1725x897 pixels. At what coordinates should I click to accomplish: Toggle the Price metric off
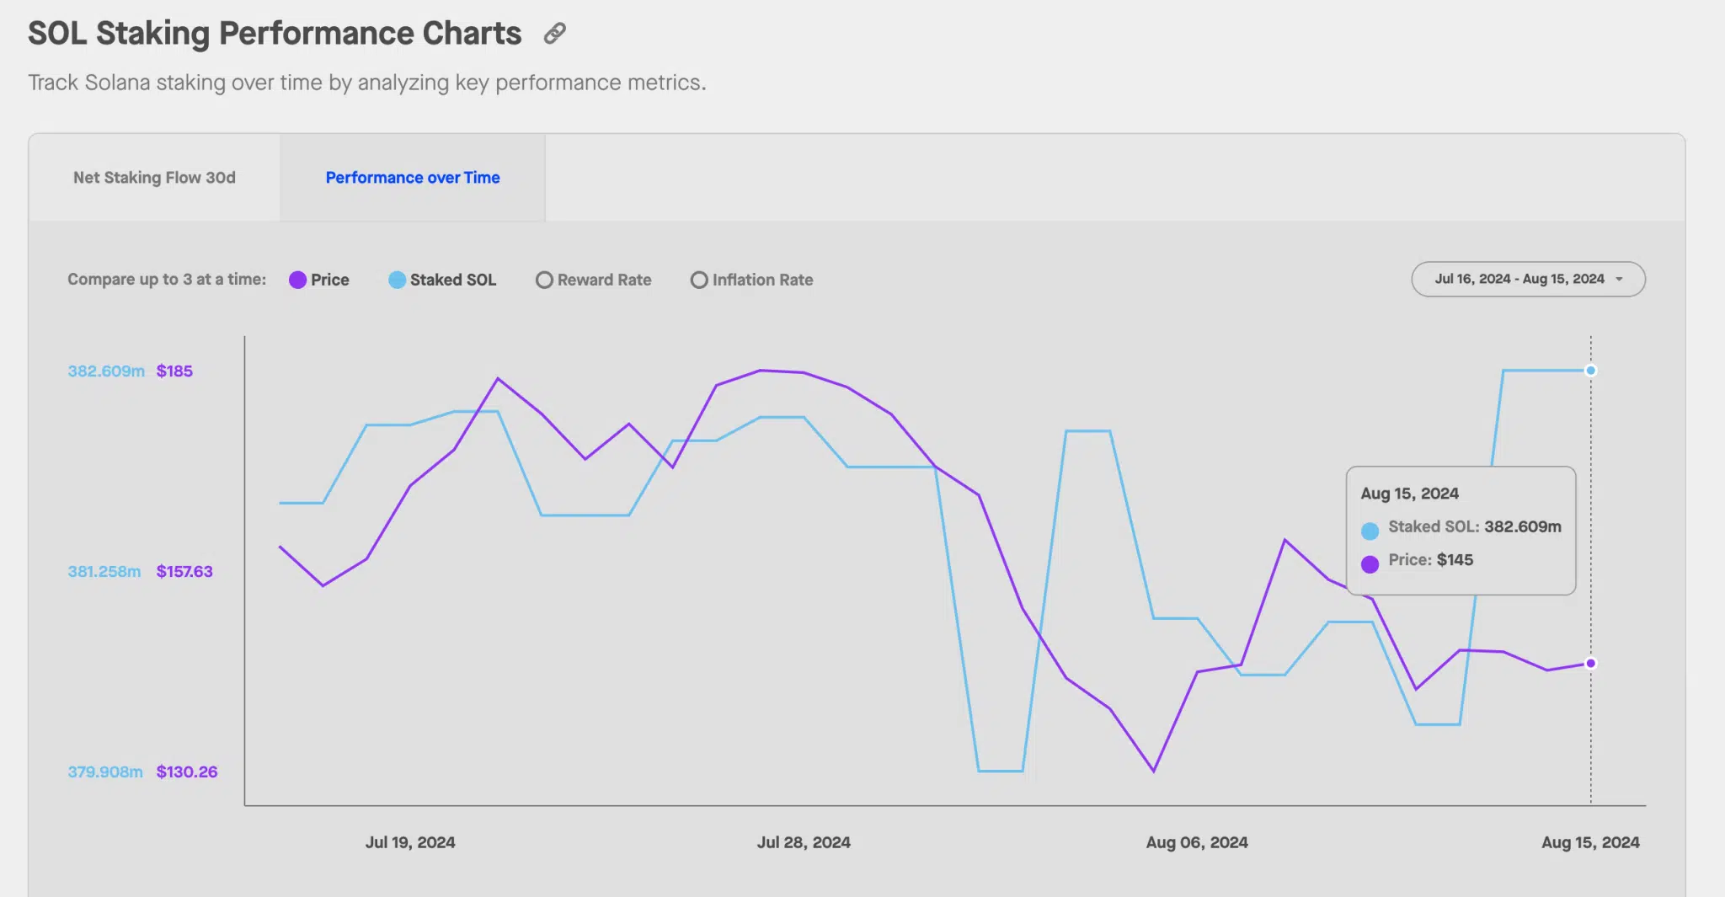coord(319,280)
